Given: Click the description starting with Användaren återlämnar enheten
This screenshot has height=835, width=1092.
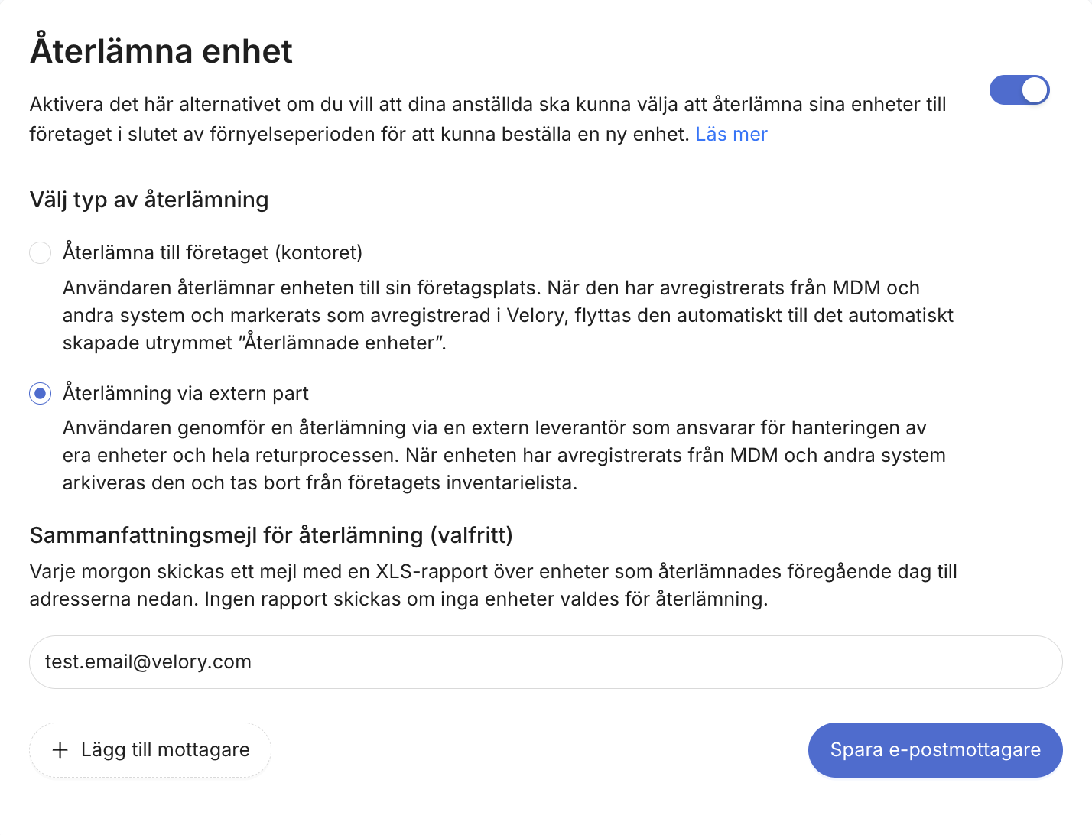Looking at the screenshot, I should tap(508, 315).
